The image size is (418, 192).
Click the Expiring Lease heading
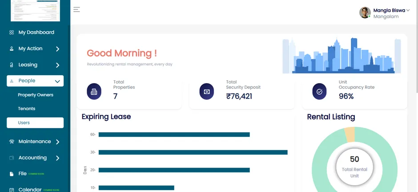click(x=106, y=116)
